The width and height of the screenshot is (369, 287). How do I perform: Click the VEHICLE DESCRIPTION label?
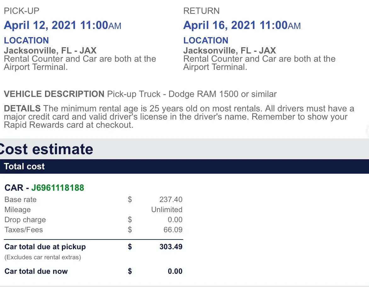tap(54, 94)
